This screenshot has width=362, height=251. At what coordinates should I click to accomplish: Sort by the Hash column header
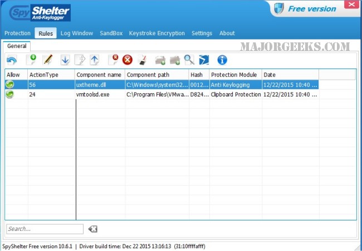point(199,75)
